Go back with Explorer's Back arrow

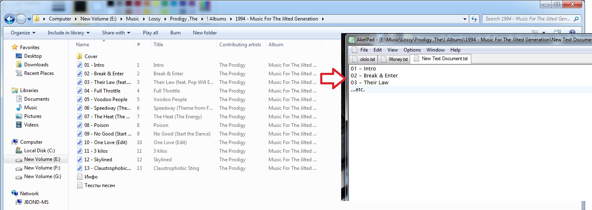click(x=9, y=19)
